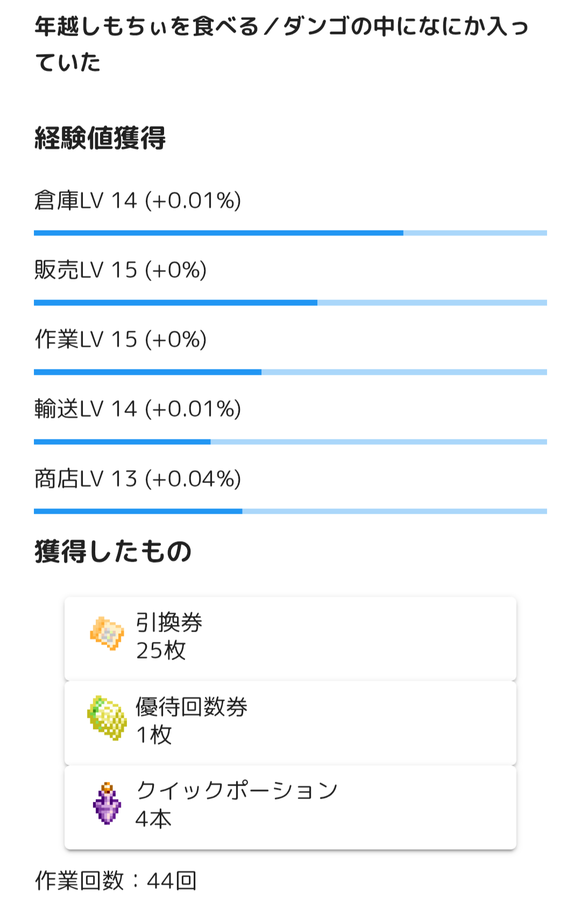Screen dimensions: 567x910
Task: Tap the 引換券 ticket icon
Action: (107, 633)
